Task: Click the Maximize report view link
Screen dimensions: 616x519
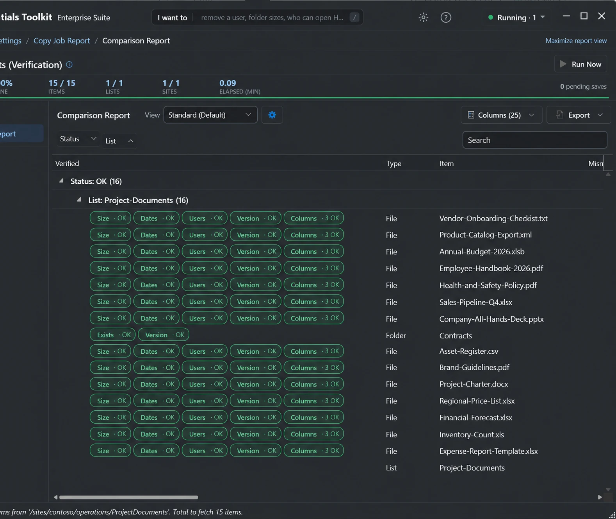Action: 576,41
